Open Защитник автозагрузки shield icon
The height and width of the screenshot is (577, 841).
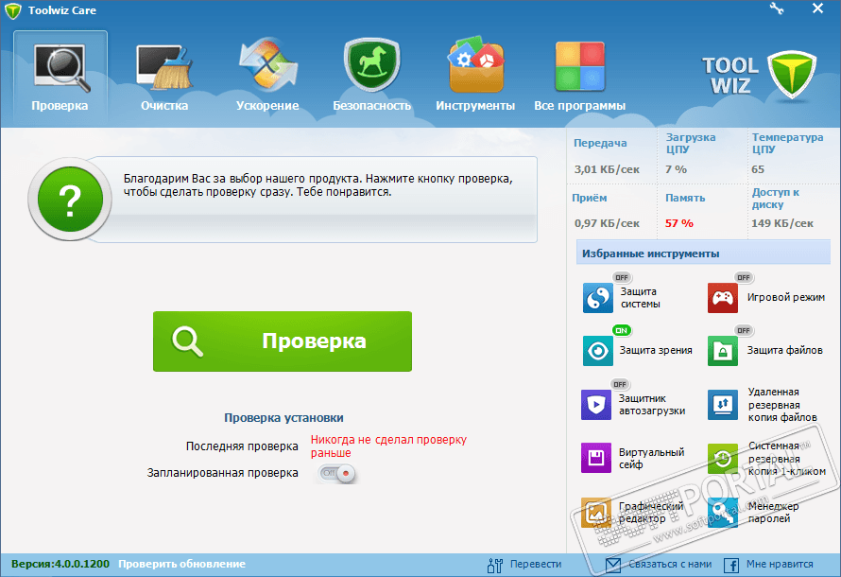click(x=596, y=404)
